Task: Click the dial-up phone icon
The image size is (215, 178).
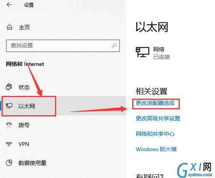Action: click(9, 125)
